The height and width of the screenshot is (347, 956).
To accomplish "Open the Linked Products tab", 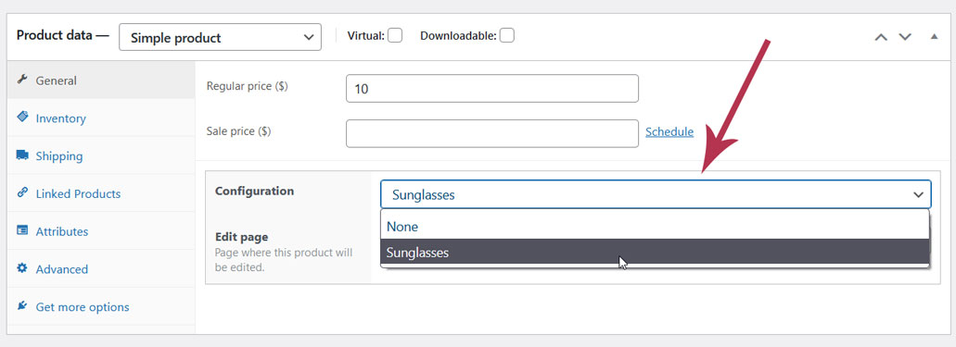I will pos(101,193).
